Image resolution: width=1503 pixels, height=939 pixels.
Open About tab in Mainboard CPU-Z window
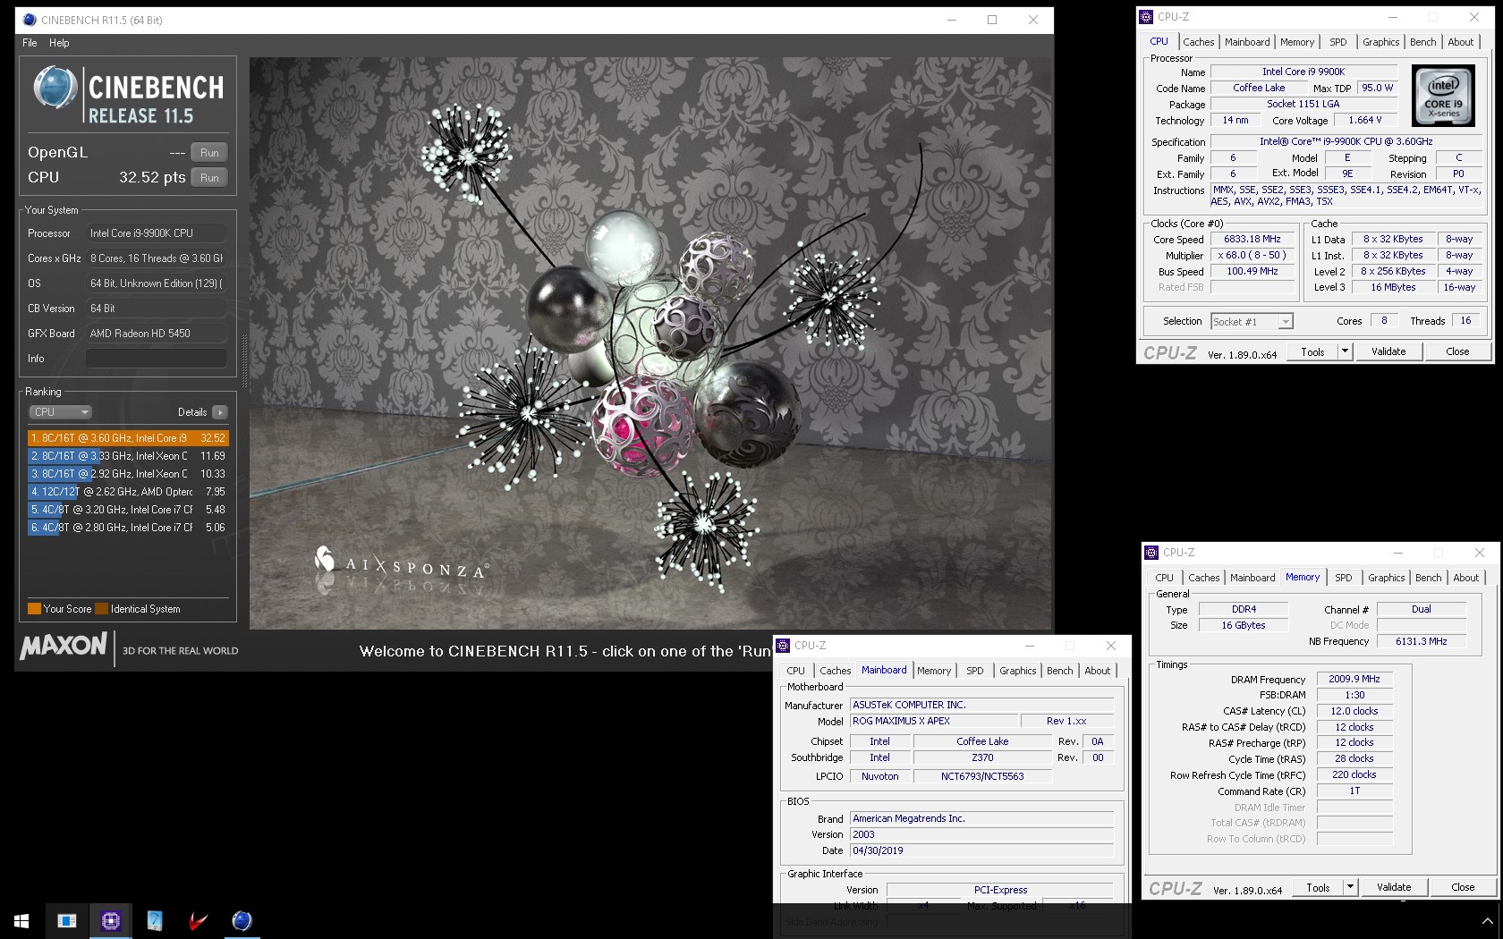coord(1097,671)
